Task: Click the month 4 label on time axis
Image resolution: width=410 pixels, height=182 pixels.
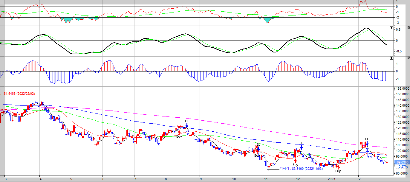Action: click(x=40, y=179)
